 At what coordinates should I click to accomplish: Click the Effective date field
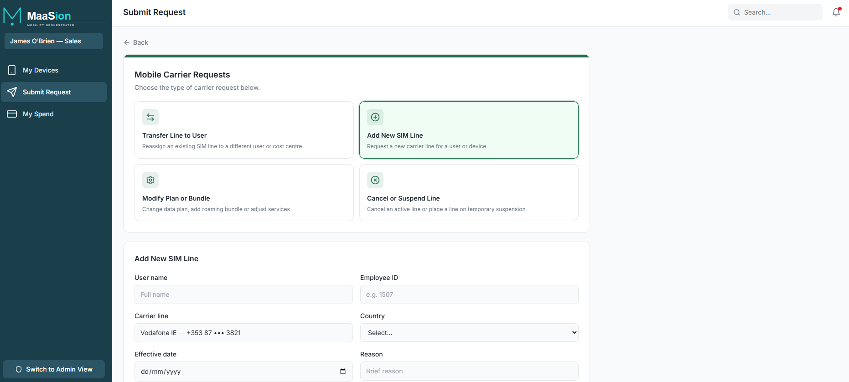pos(243,372)
